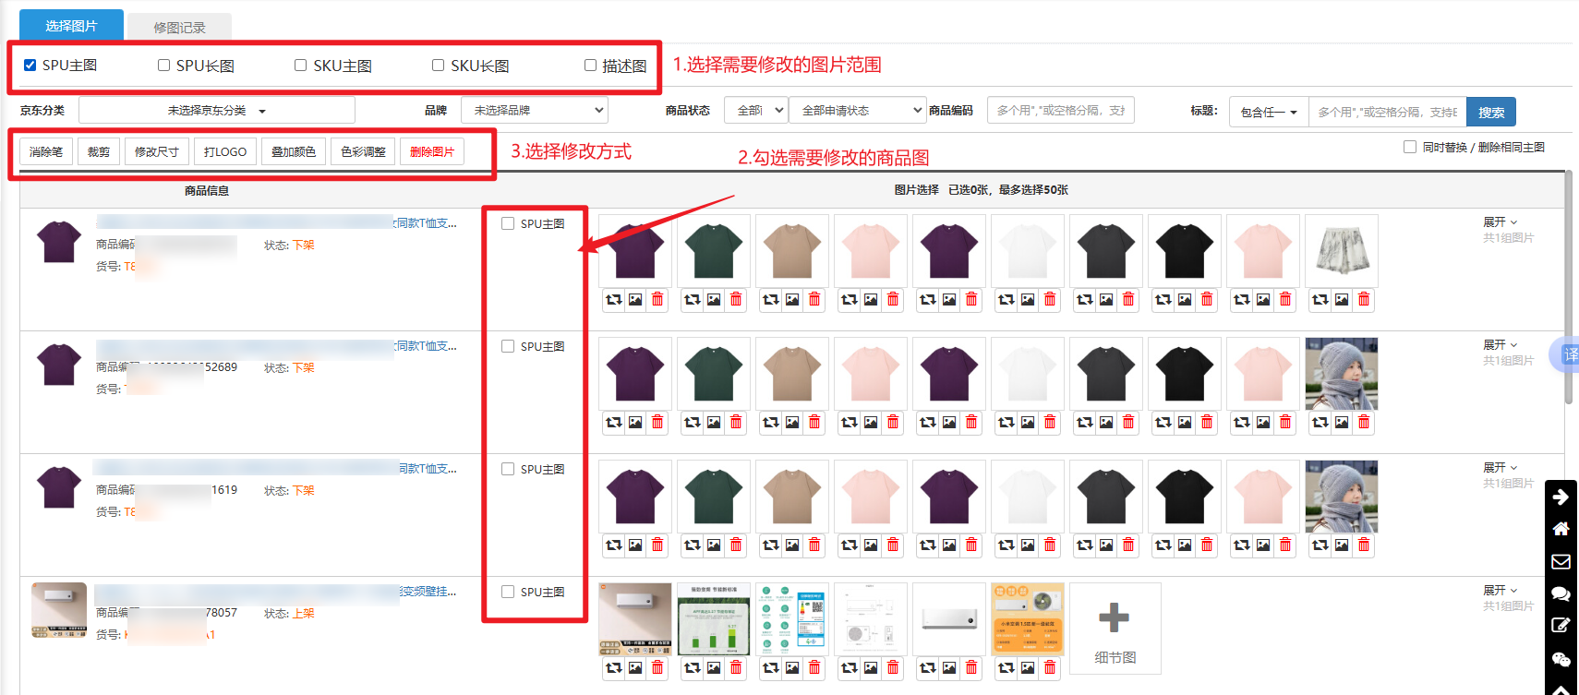Click the home icon in right sidebar
1579x695 pixels.
point(1561,529)
